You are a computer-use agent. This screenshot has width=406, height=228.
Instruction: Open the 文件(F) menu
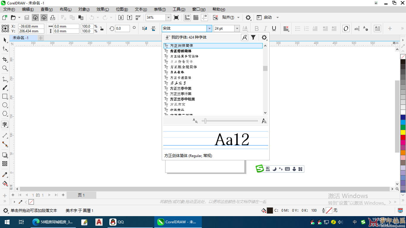(x=9, y=9)
